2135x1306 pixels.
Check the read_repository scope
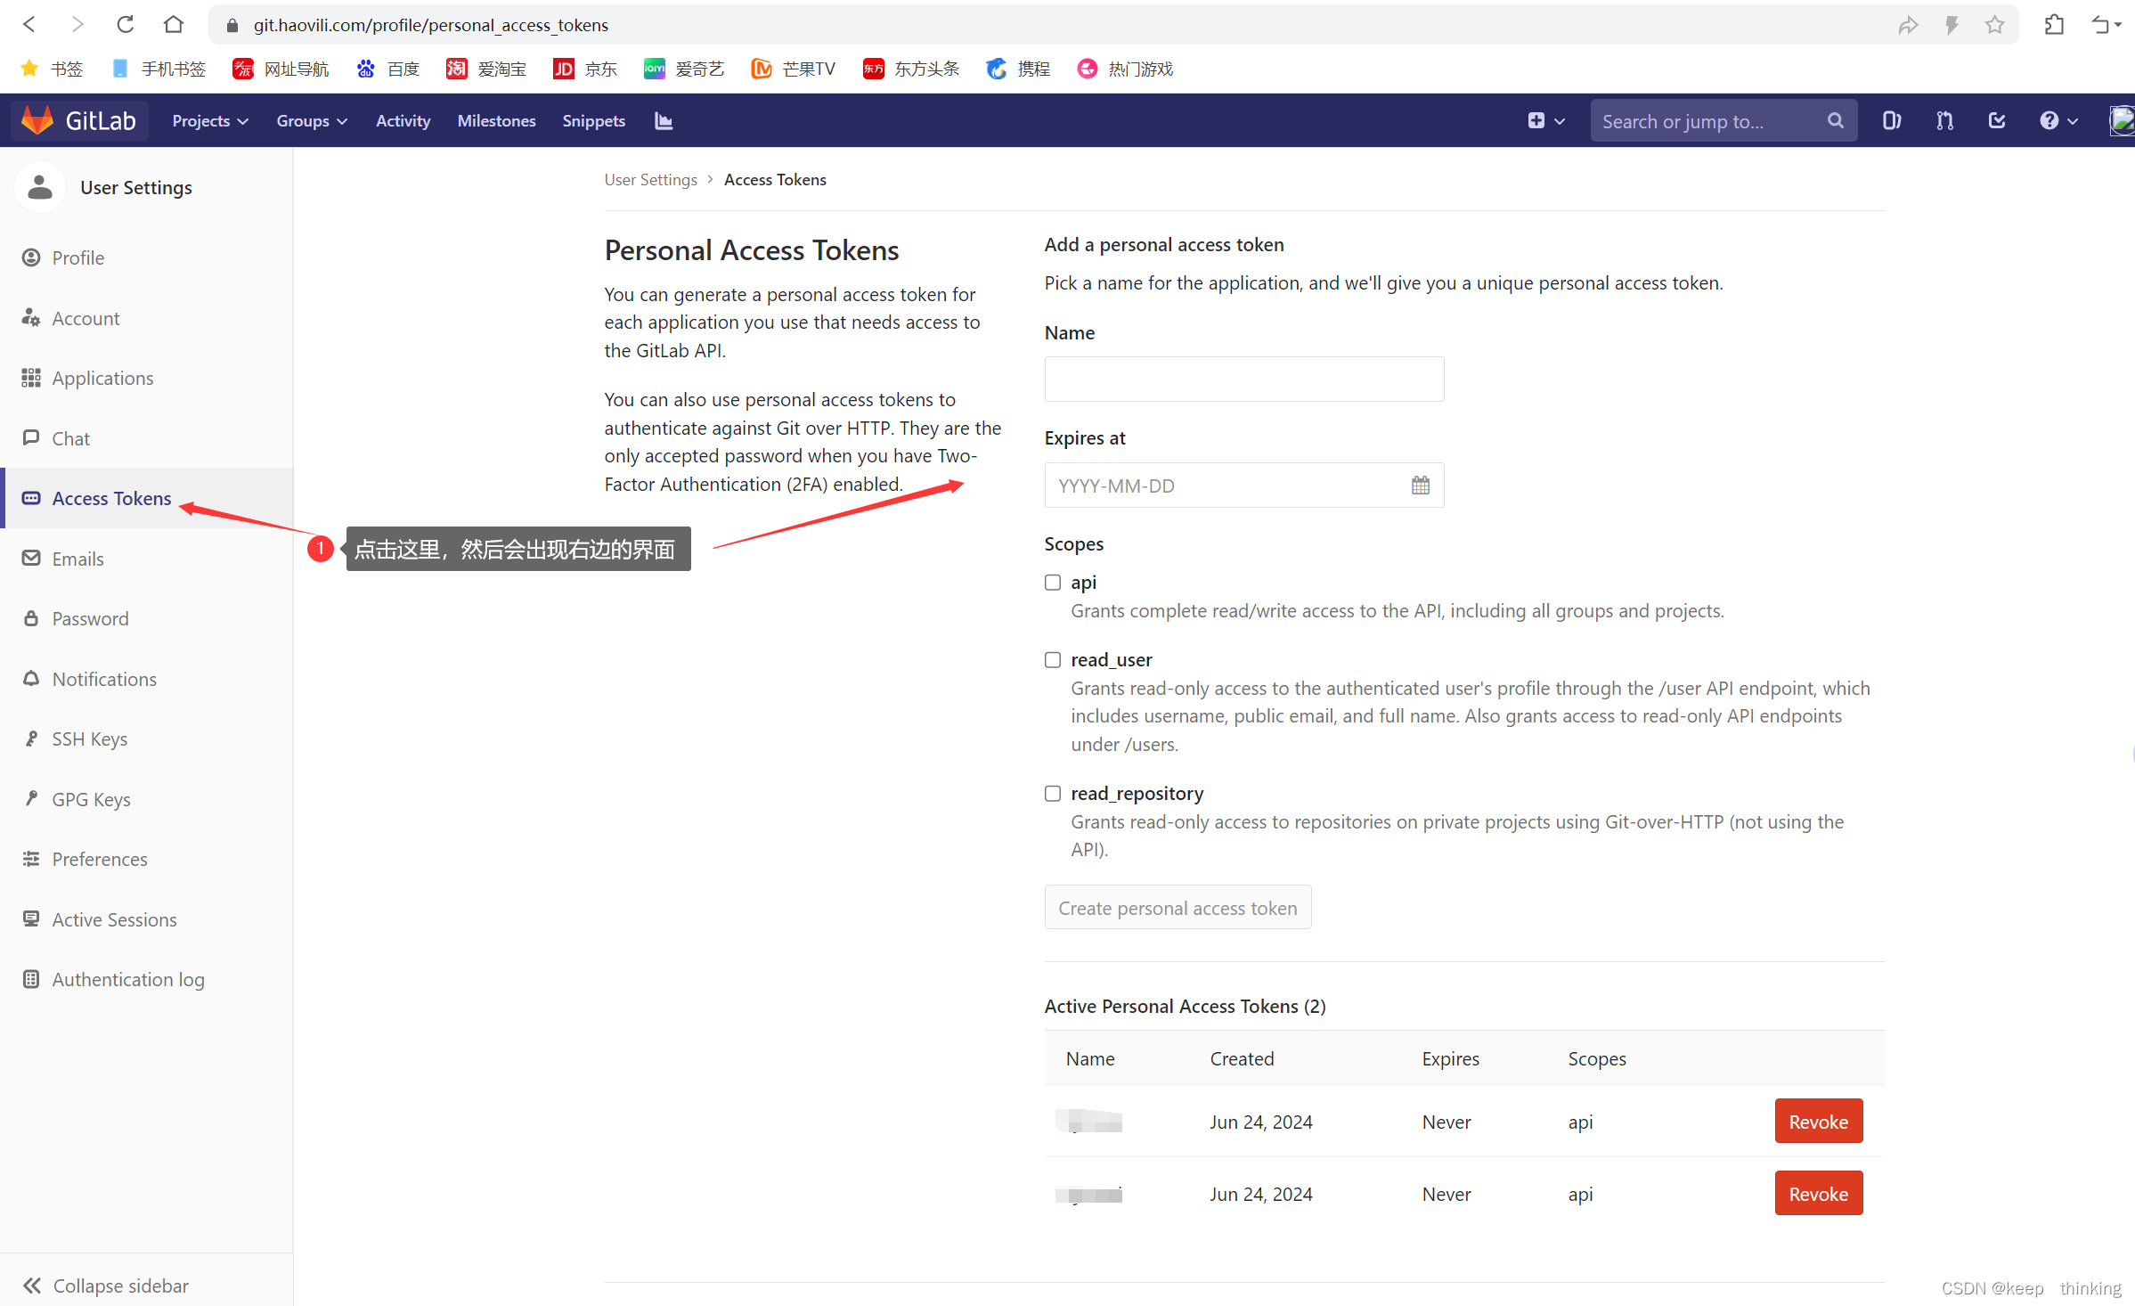tap(1052, 793)
